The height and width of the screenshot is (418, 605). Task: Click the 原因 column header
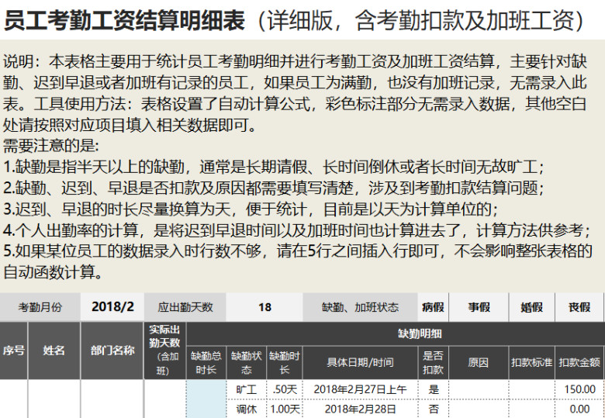pos(479,362)
